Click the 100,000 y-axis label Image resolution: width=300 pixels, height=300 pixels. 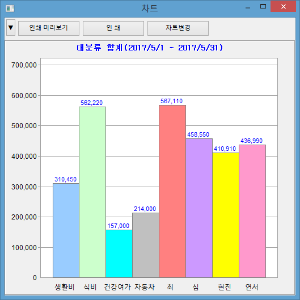24,248
